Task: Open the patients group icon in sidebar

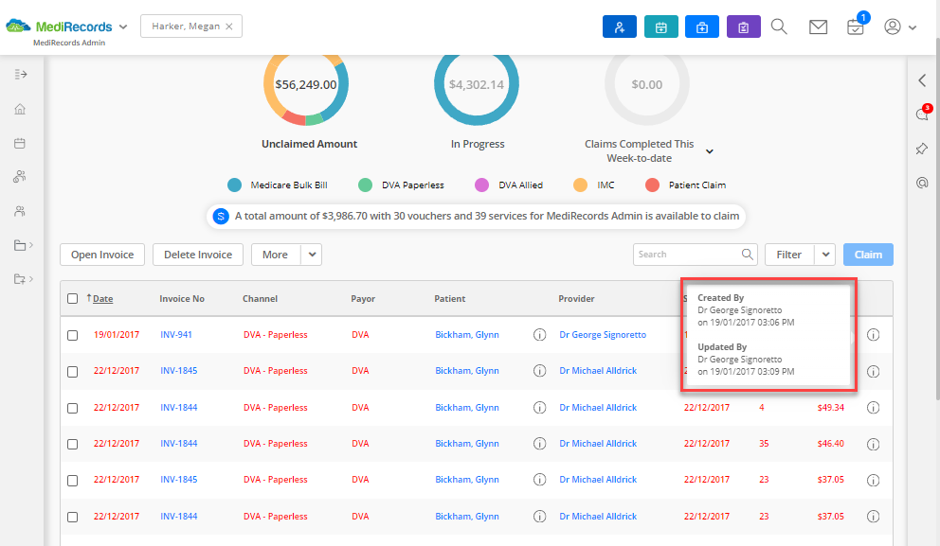Action: (20, 177)
